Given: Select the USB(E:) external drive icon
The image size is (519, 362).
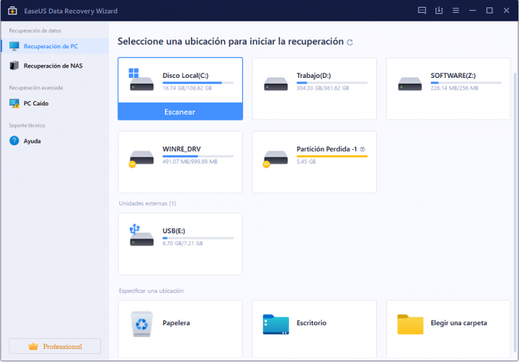Looking at the screenshot, I should coord(141,235).
